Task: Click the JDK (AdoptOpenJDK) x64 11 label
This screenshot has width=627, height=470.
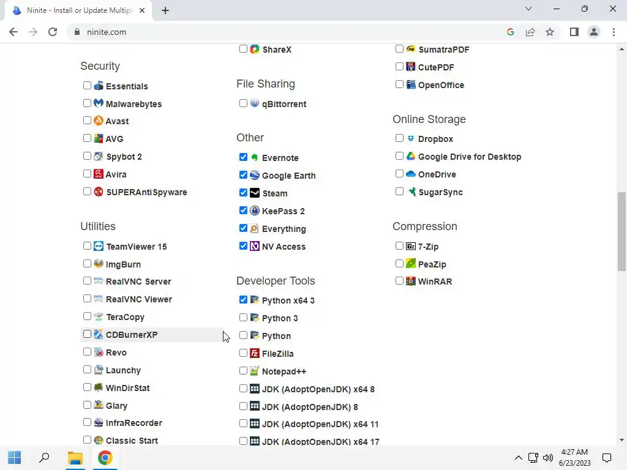Action: click(320, 424)
